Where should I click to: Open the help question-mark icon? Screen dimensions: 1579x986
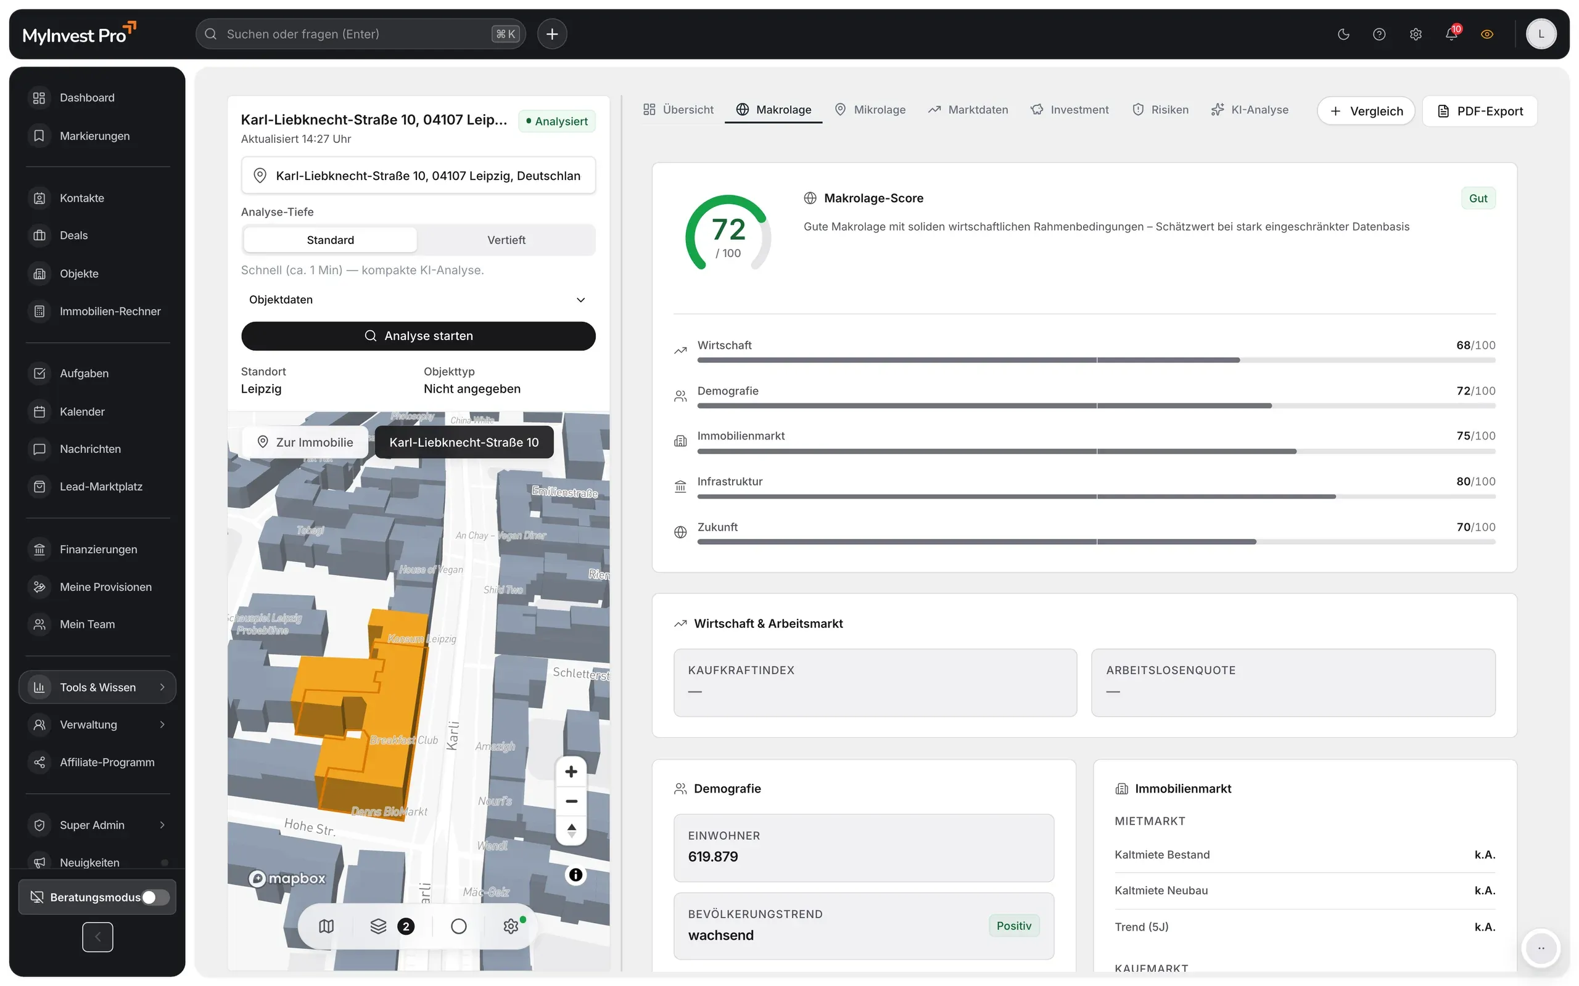tap(1379, 34)
